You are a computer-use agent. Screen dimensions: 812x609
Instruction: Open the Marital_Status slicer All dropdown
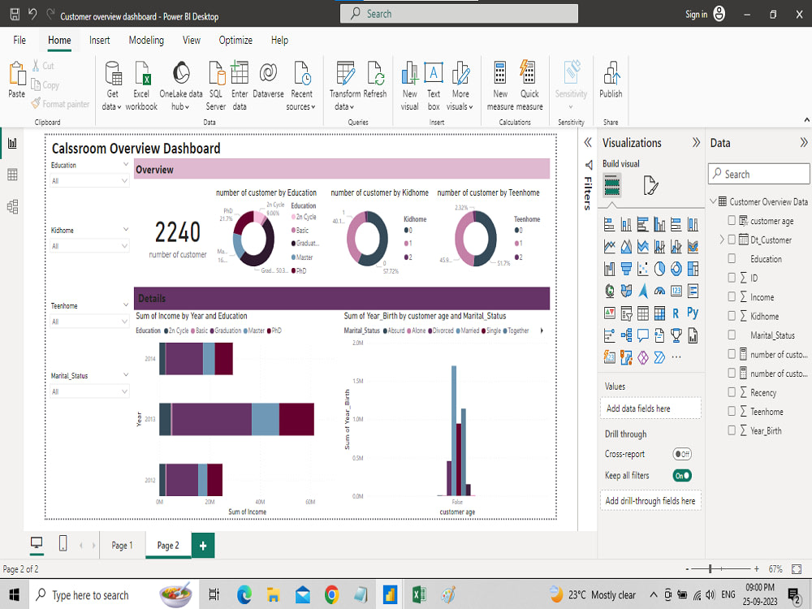89,391
